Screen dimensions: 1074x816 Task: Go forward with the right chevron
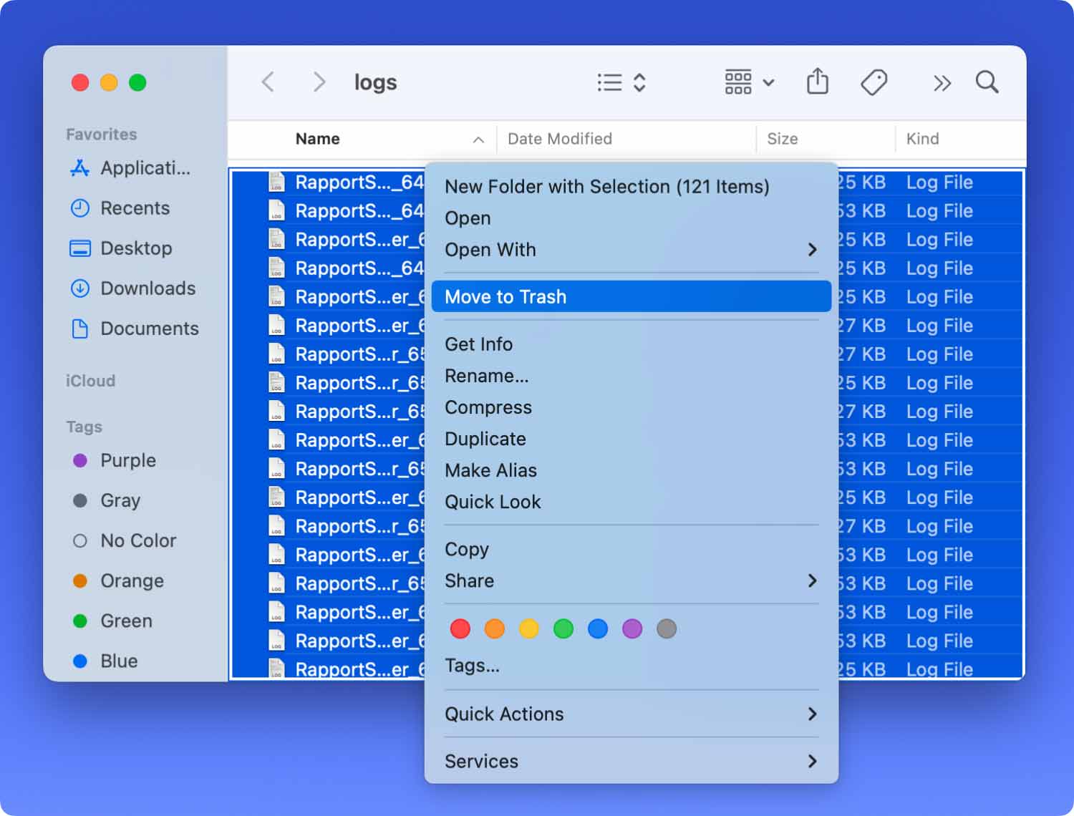click(x=319, y=82)
